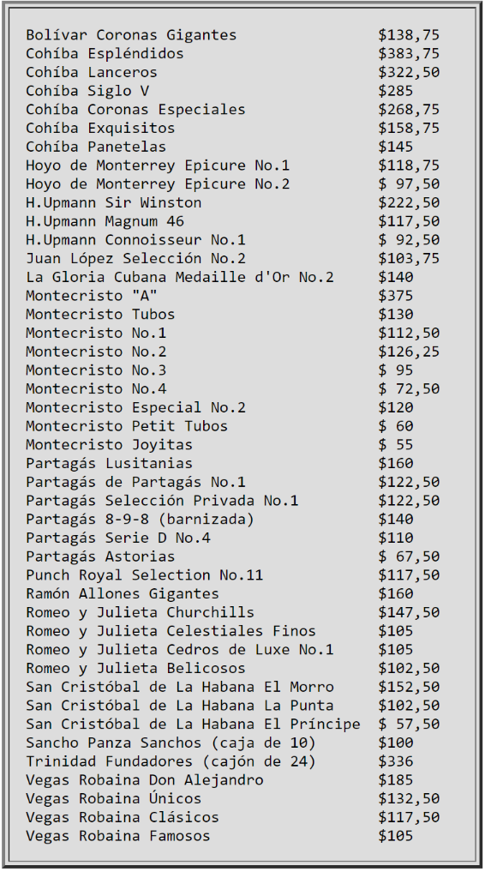Select Trinidad Fundadores (cajón de 24)
This screenshot has height=878, width=491.
click(171, 761)
